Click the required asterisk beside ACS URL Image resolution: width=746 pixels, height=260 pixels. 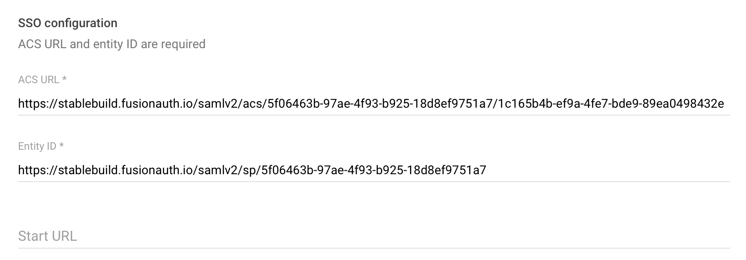(64, 79)
